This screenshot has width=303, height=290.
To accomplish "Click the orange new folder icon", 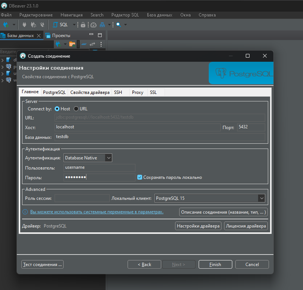I will click(x=72, y=44).
